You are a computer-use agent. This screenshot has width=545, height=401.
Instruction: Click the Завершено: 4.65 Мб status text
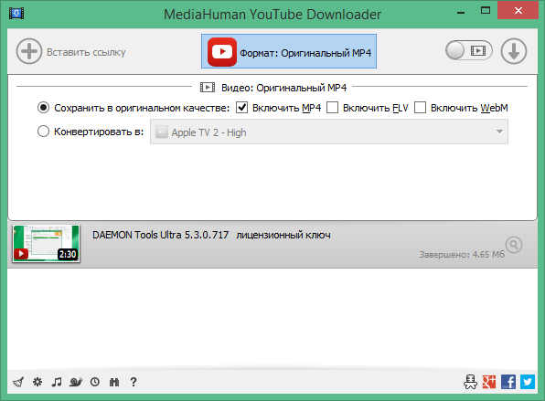click(462, 255)
